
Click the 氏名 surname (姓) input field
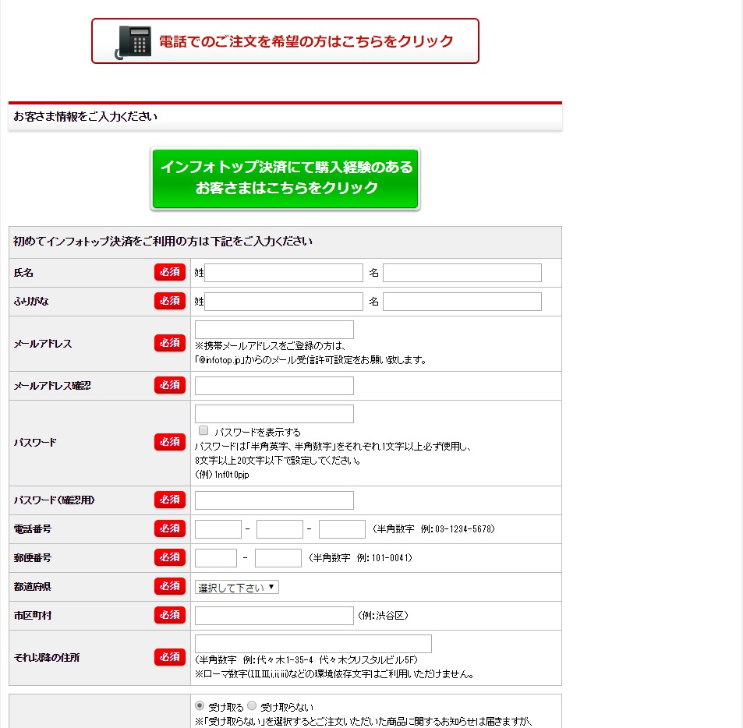tap(283, 273)
